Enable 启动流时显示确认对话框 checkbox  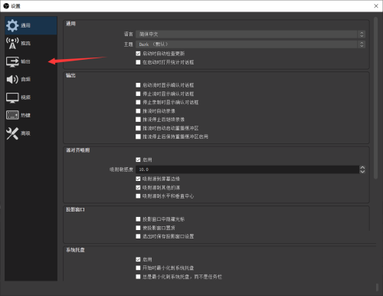(138, 85)
